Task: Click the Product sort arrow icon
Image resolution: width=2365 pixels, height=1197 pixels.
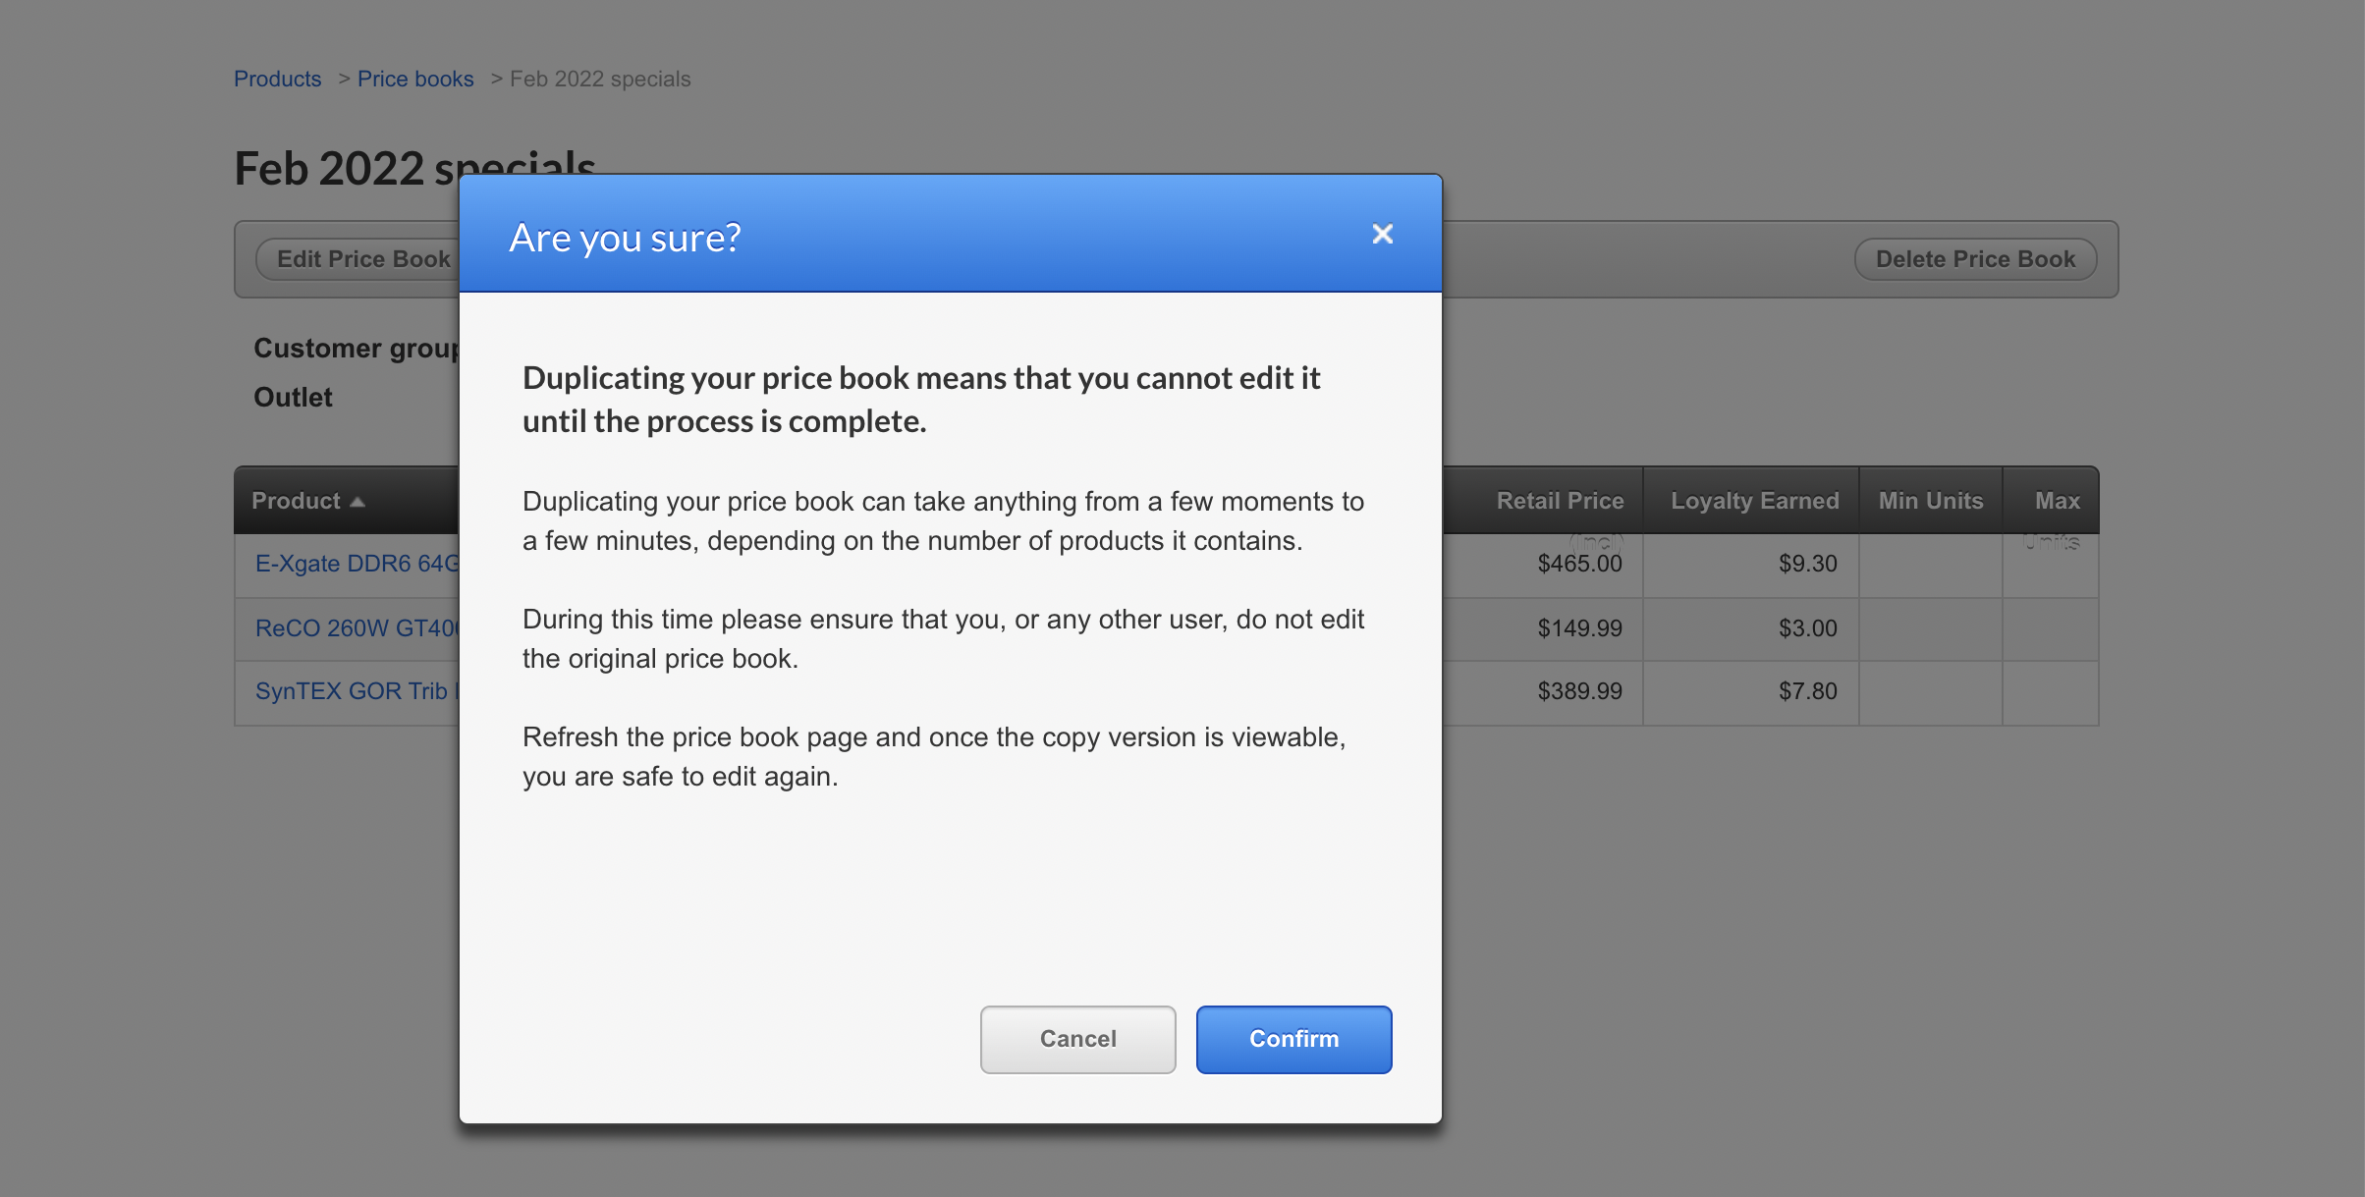Action: (x=357, y=502)
